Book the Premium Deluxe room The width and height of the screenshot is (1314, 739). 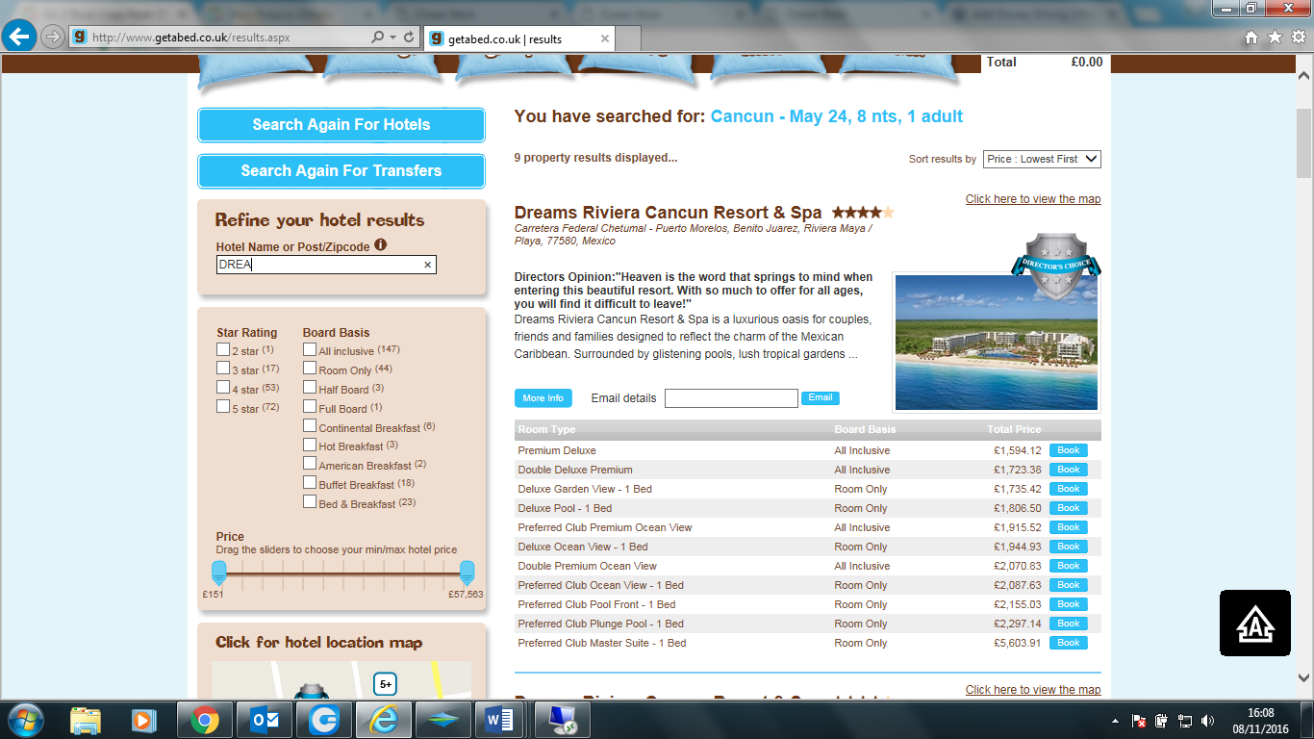coord(1069,450)
